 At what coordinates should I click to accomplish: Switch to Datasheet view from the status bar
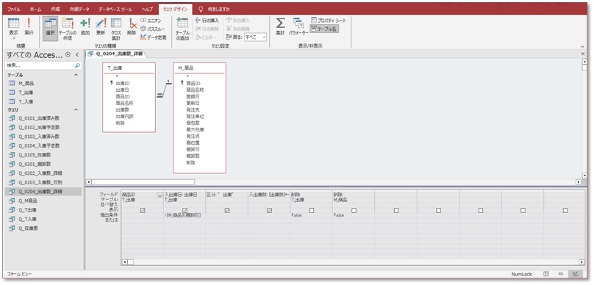click(546, 274)
